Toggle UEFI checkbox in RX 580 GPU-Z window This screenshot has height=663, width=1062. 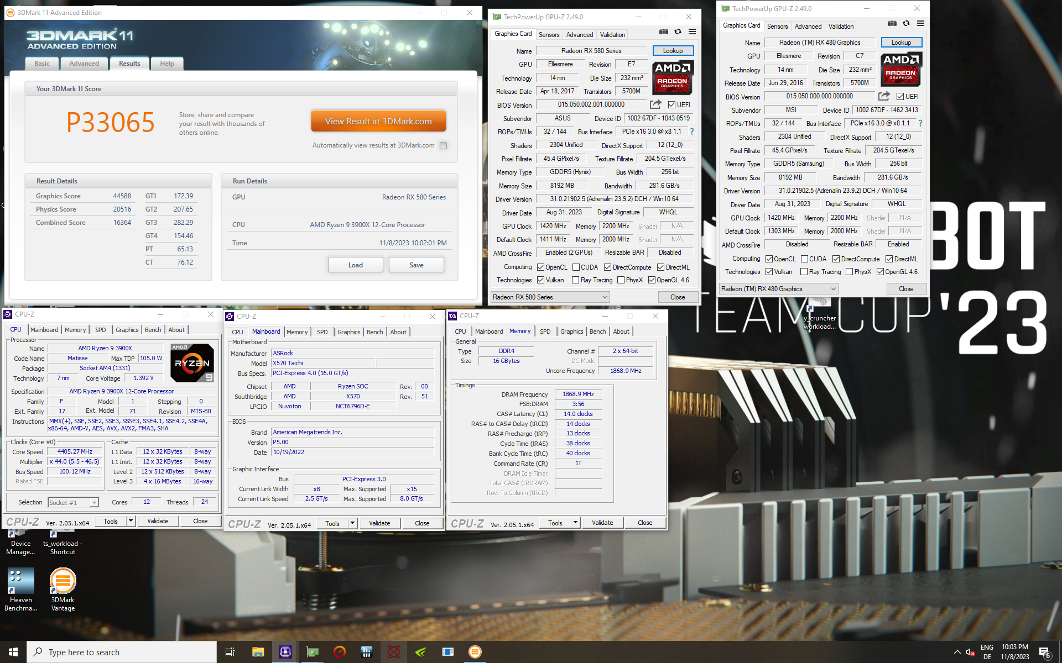click(x=671, y=104)
